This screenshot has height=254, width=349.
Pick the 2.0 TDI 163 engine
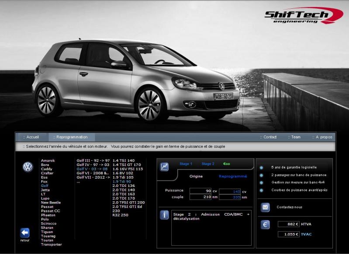click(124, 194)
